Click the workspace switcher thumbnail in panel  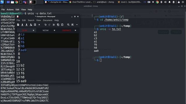click(32, 2)
